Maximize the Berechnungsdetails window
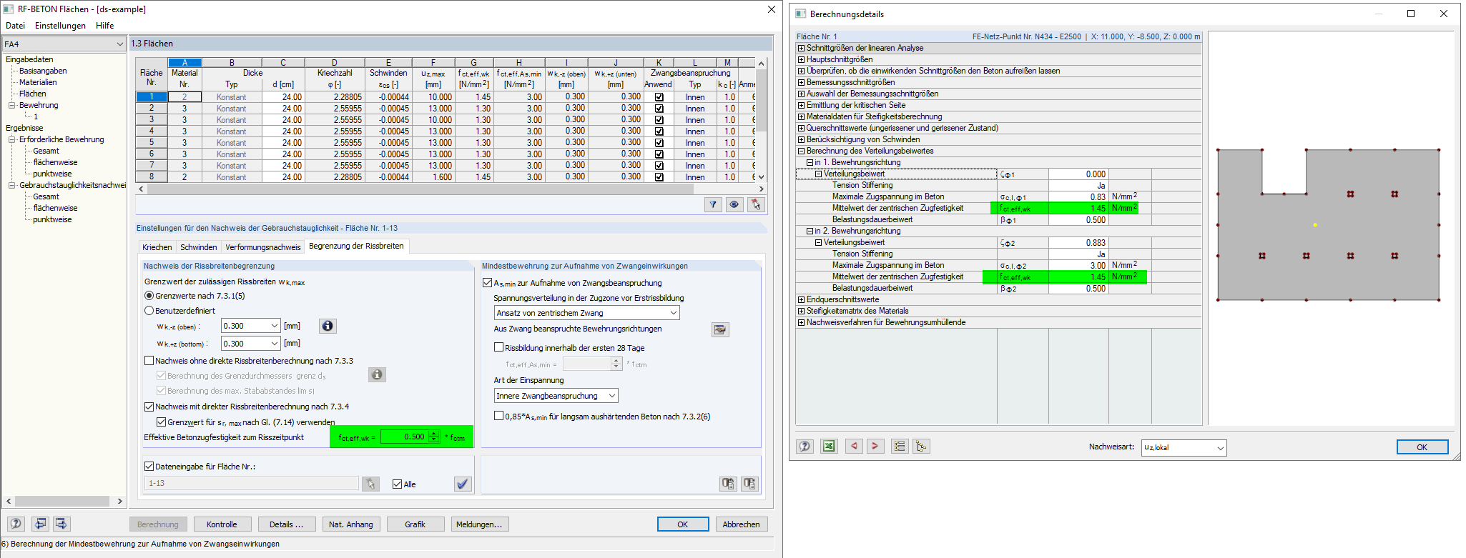 (1411, 14)
